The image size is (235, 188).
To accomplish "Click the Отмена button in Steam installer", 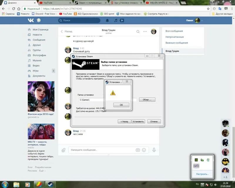I will 154,121.
